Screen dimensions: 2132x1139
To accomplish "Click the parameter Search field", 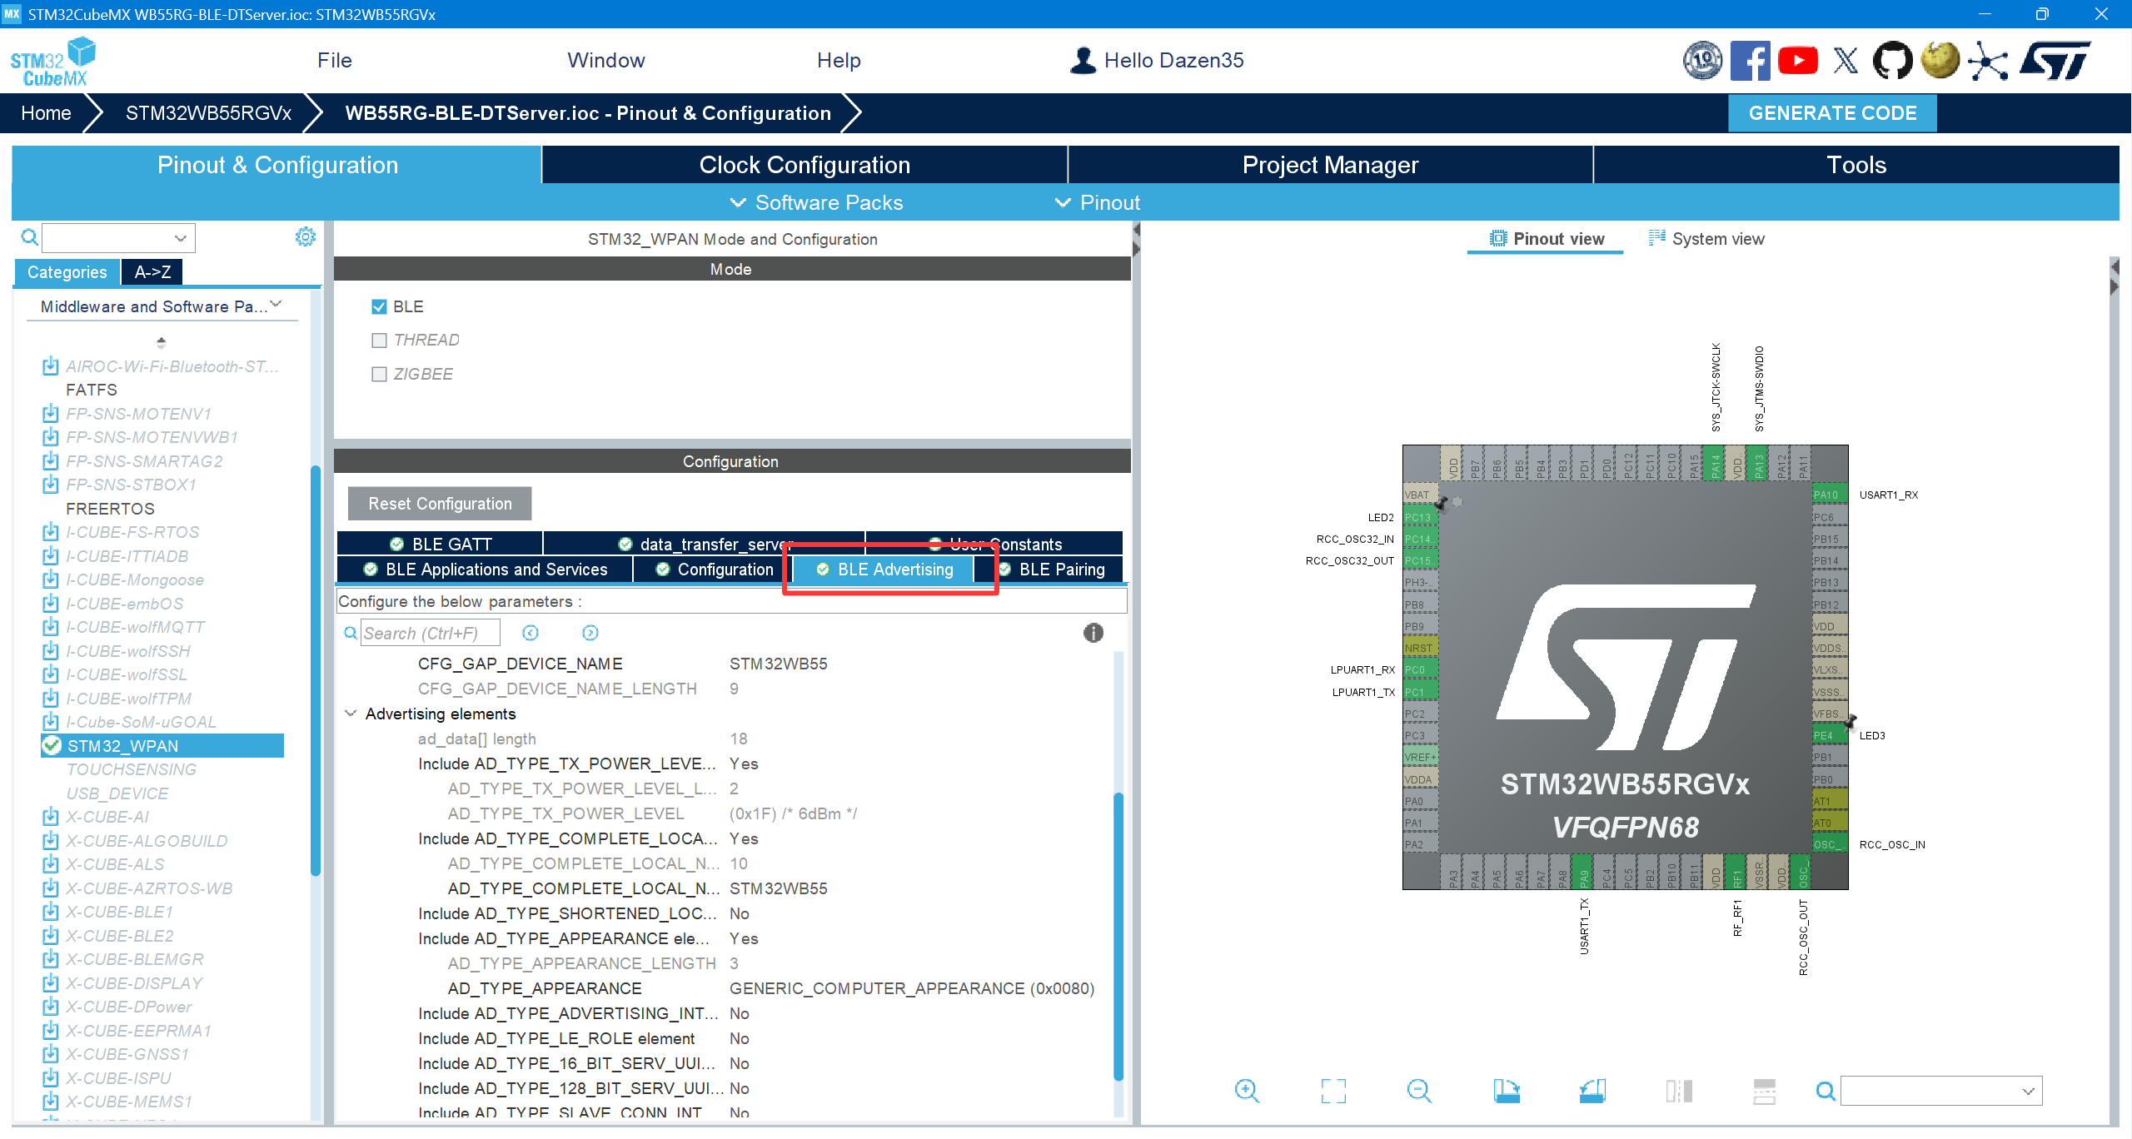I will point(430,634).
